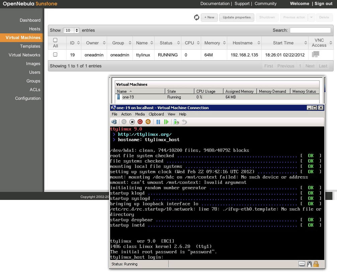Open Clipboard menu in VM Connection window

(x=156, y=114)
